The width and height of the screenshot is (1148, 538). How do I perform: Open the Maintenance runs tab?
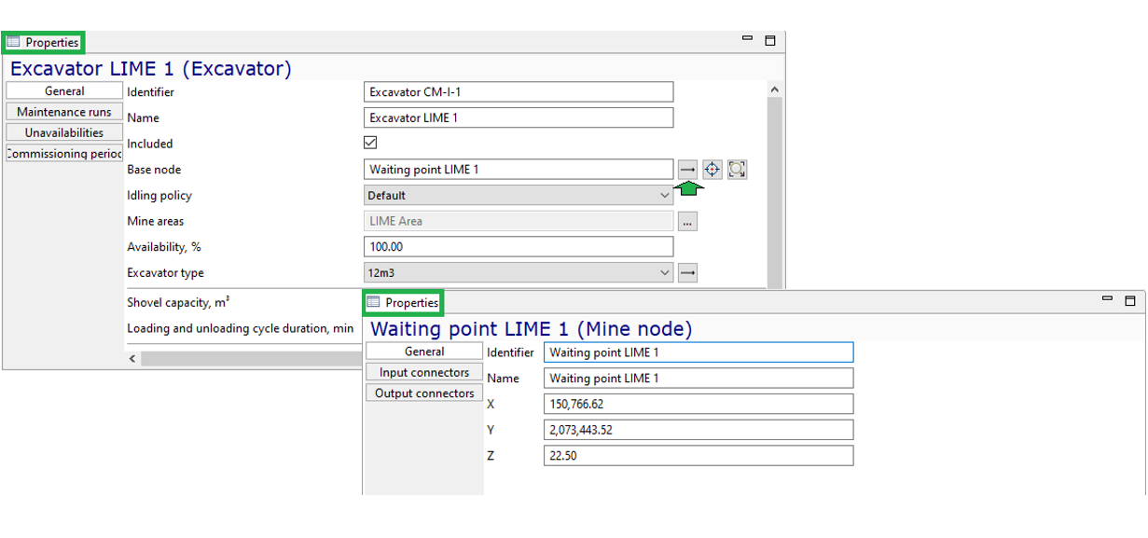[64, 112]
